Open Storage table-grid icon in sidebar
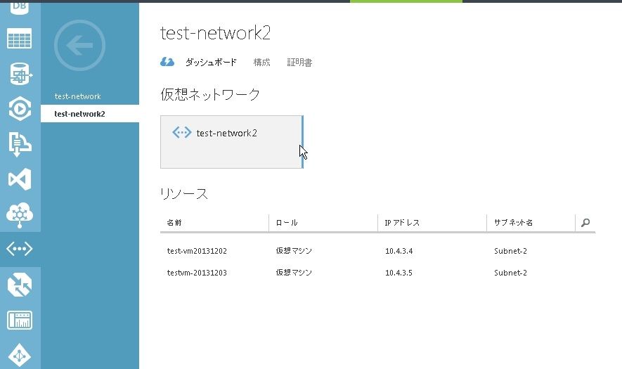Viewport: 622px width, 369px height. pyautogui.click(x=20, y=39)
